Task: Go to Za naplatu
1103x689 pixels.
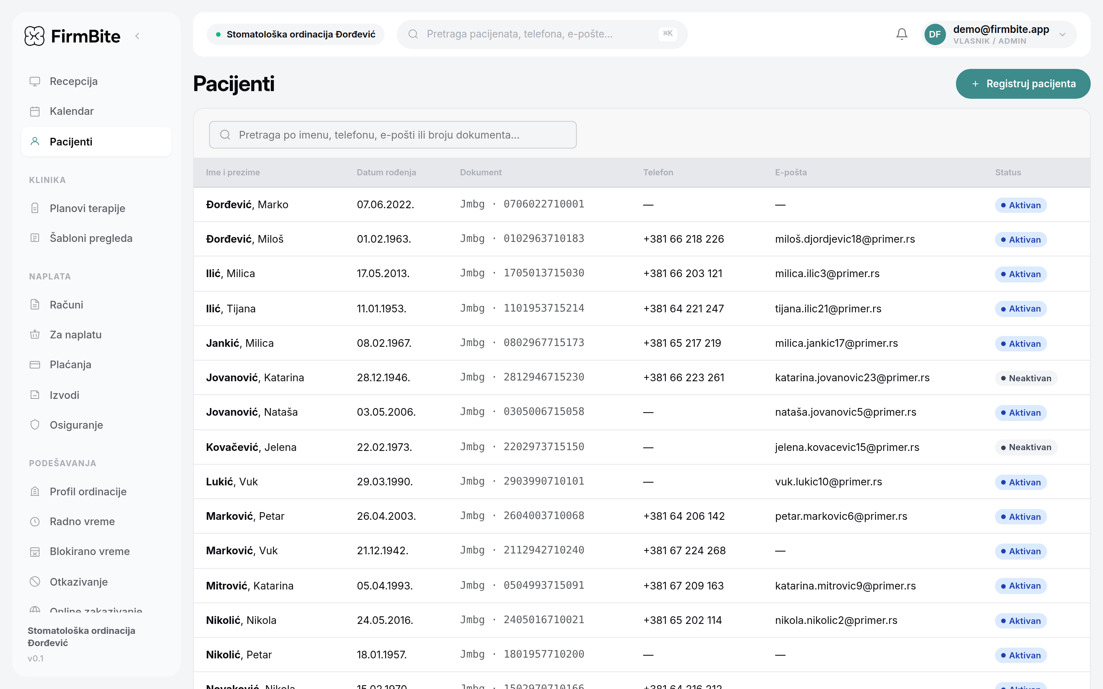Action: 97,335
